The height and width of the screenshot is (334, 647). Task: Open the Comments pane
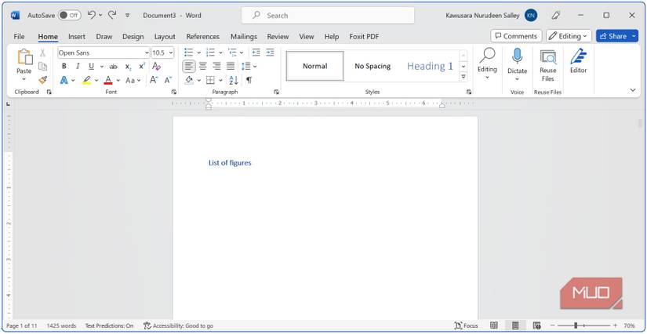pos(515,36)
